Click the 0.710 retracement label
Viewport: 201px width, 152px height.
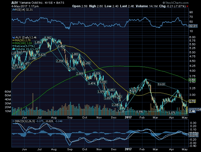point(71,69)
